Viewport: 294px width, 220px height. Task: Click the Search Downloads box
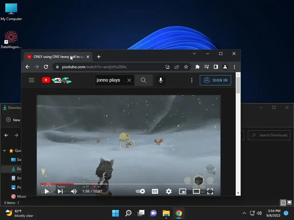[269, 135]
